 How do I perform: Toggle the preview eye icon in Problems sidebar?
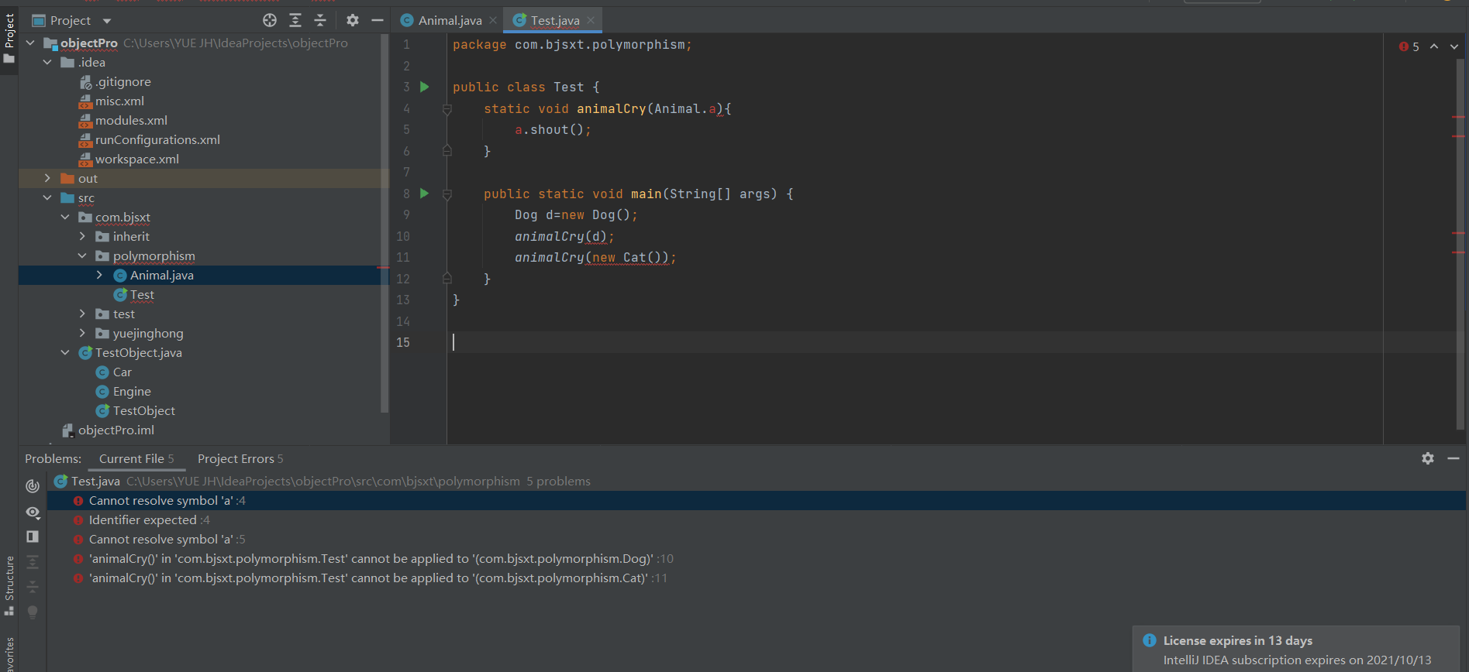pyautogui.click(x=33, y=512)
